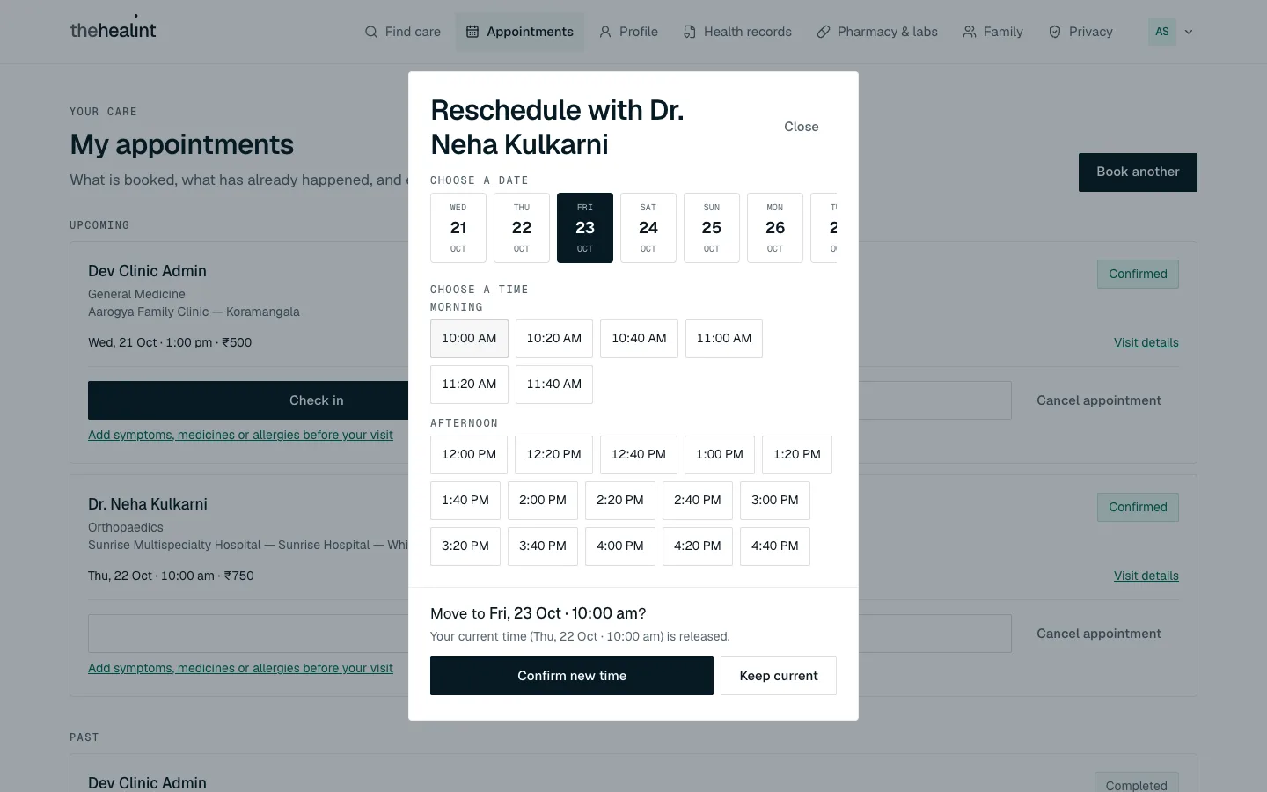
Task: Pick the 10:00 AM time slot
Action: 469,339
